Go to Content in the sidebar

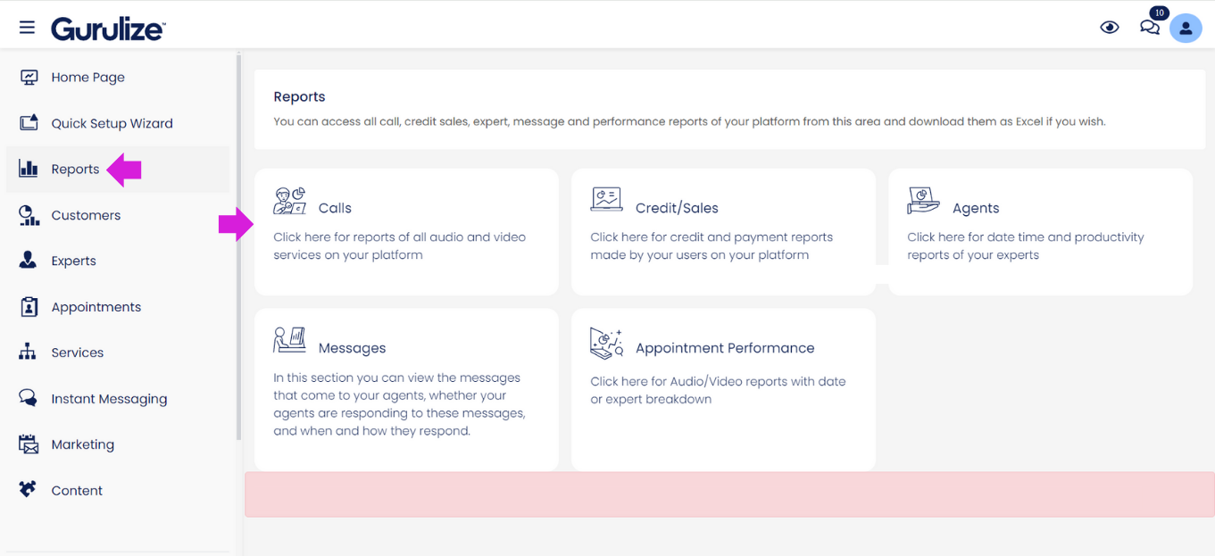pyautogui.click(x=77, y=491)
